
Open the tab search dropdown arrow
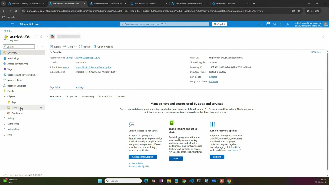[3, 4]
